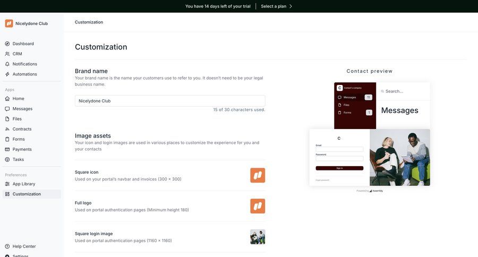
Task: Click the Image assets heading
Action: (92, 135)
